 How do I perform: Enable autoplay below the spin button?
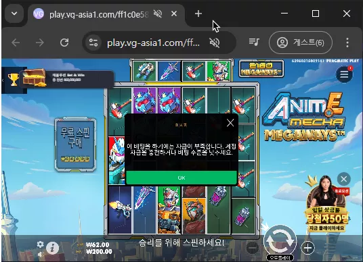click(x=280, y=257)
